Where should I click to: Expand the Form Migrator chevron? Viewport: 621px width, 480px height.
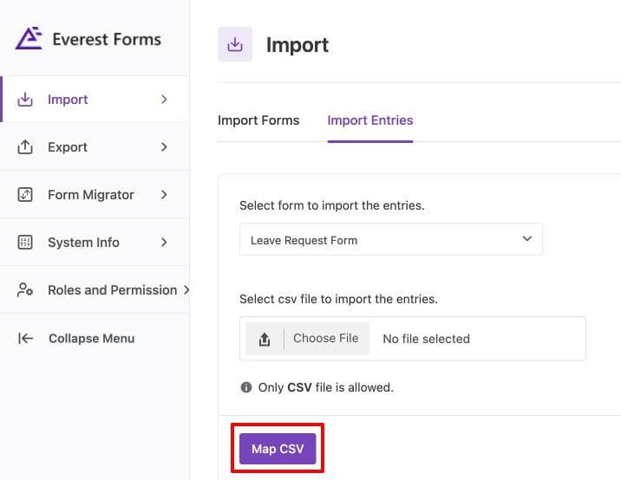pos(164,195)
